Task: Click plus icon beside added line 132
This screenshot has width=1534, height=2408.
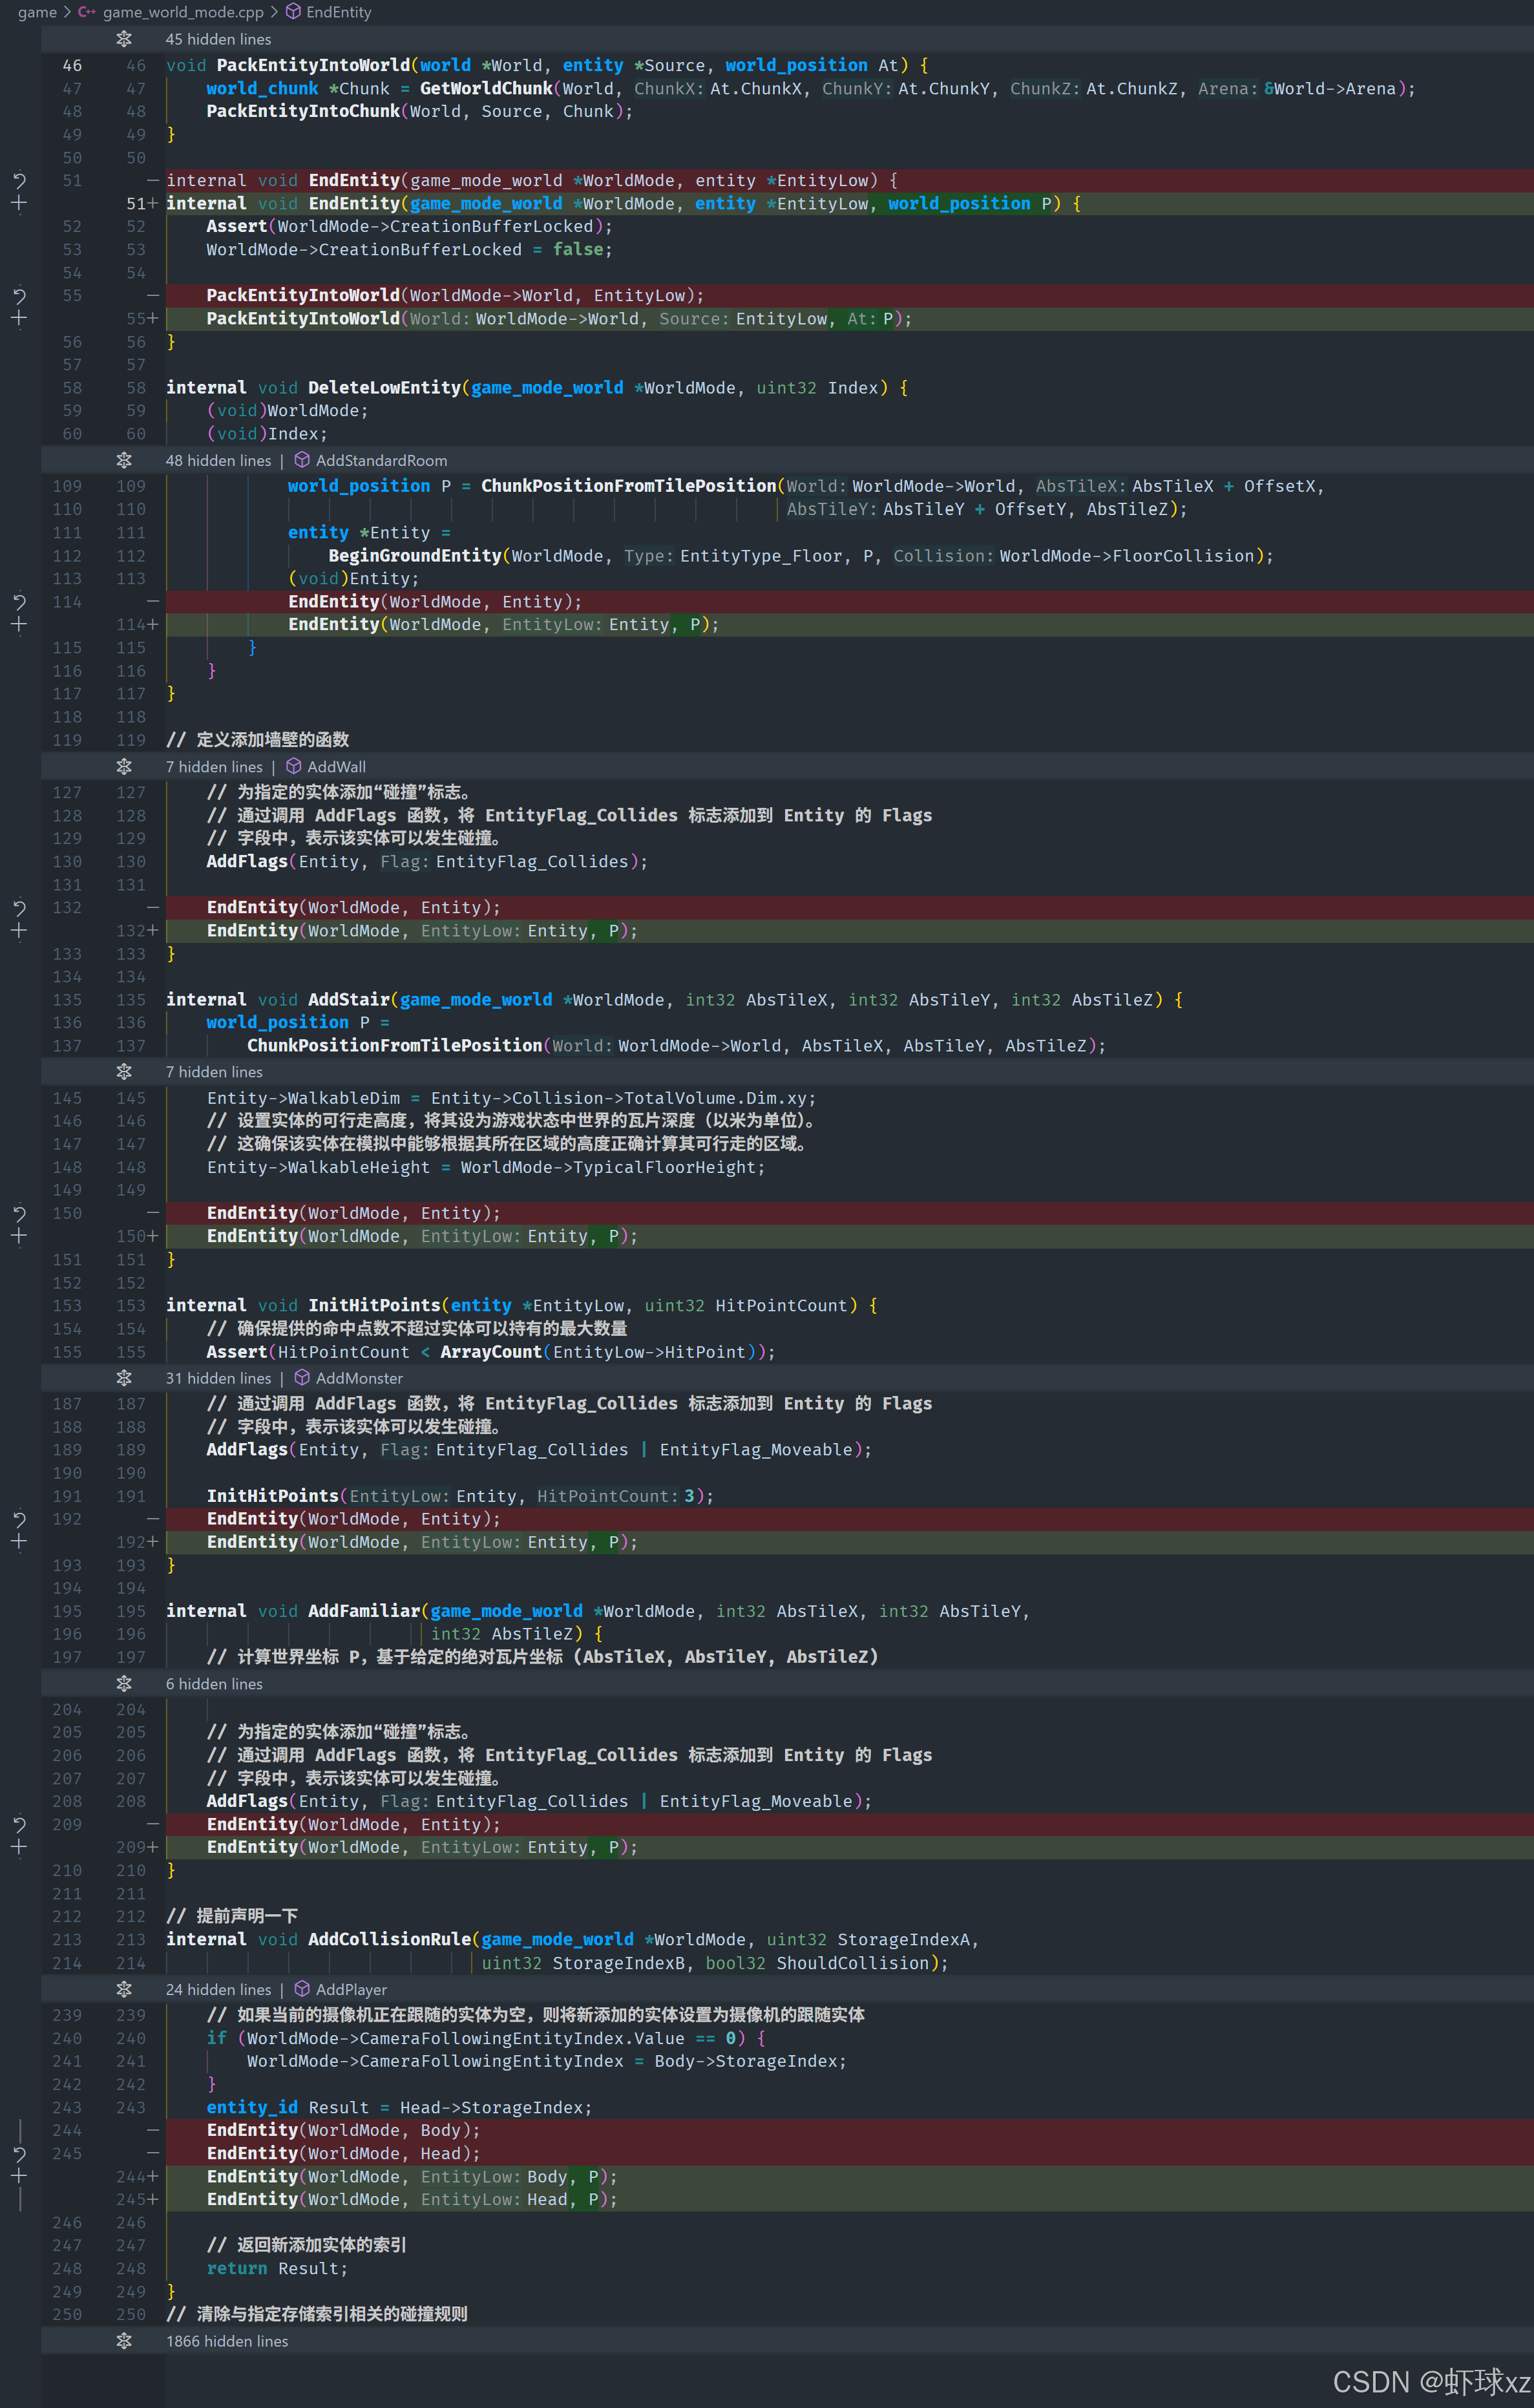Action: point(19,931)
